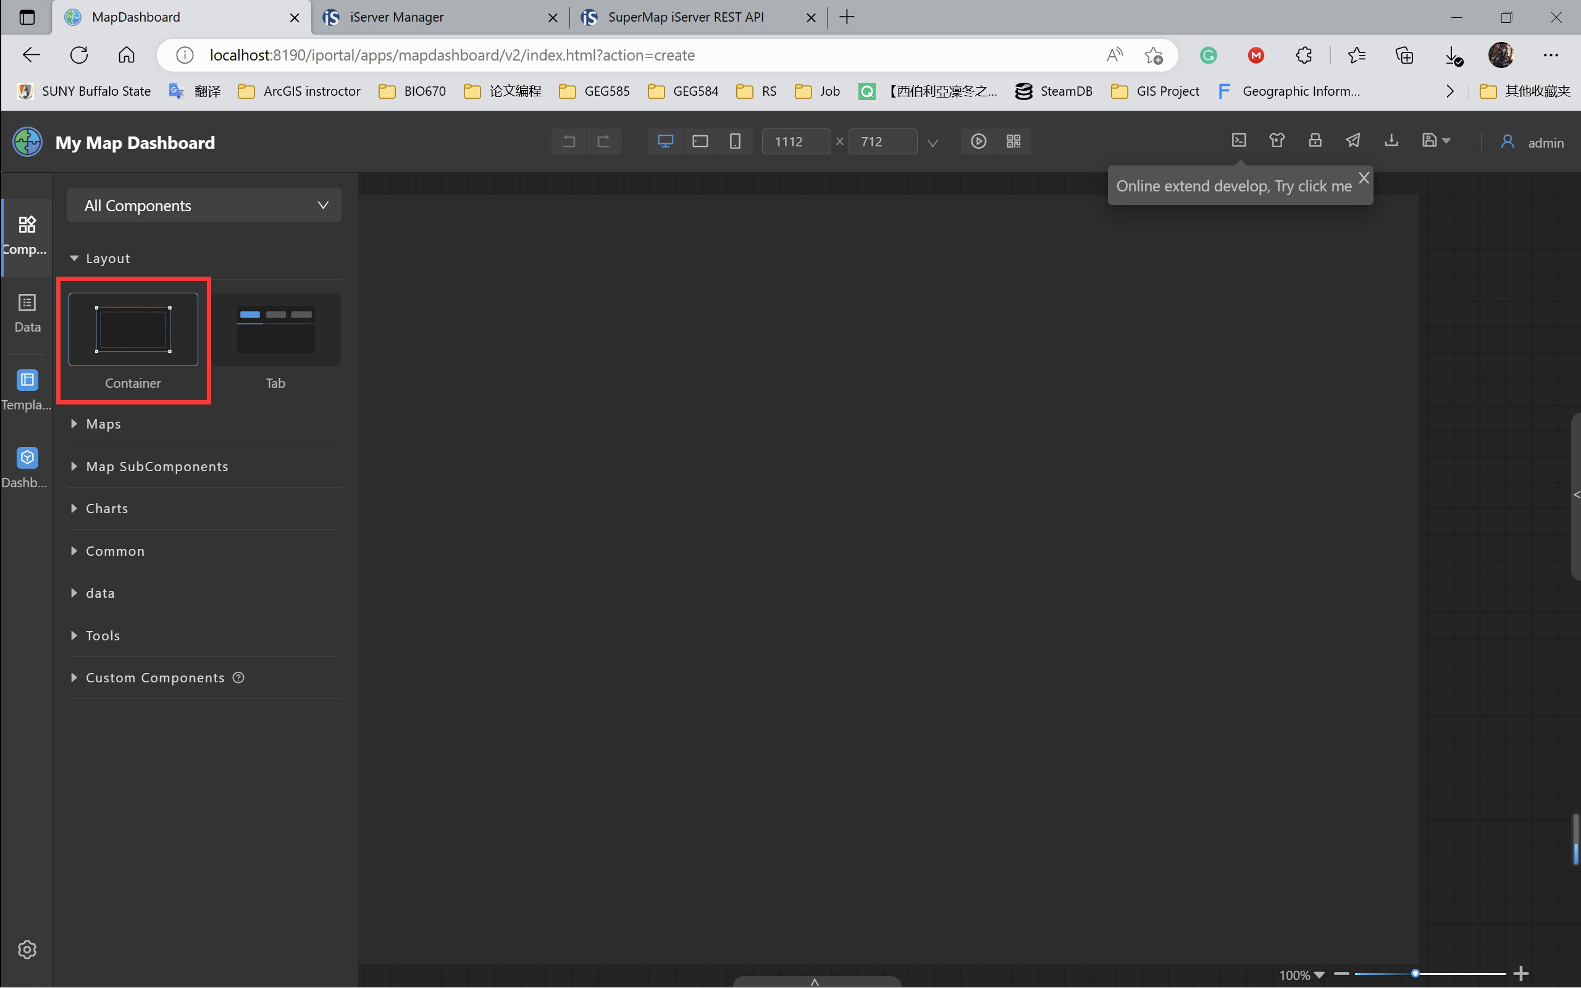The height and width of the screenshot is (988, 1581).
Task: Click the lock icon in top toolbar
Action: [1315, 141]
